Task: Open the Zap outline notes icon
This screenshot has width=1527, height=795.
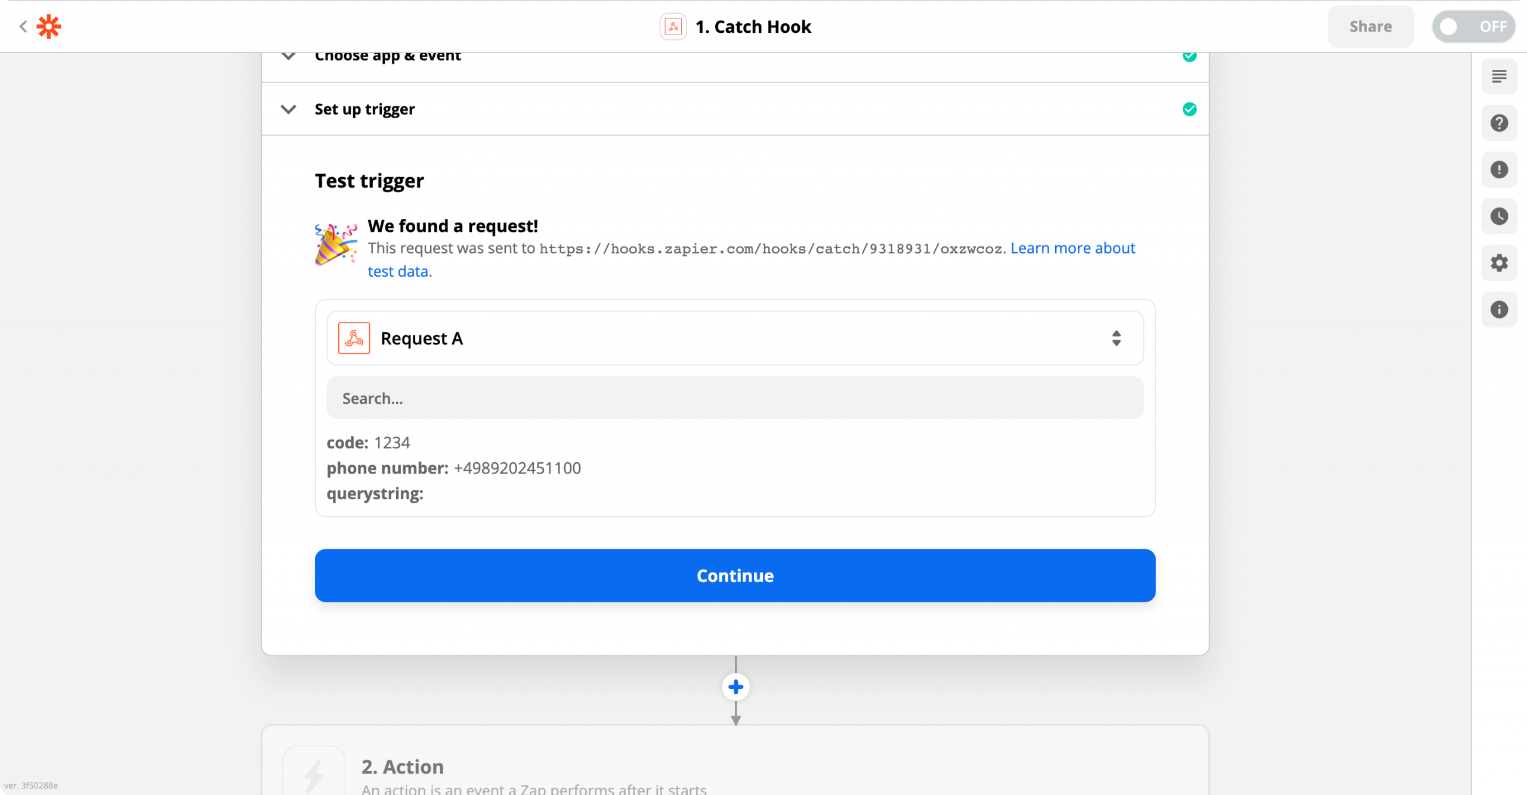Action: (x=1499, y=76)
